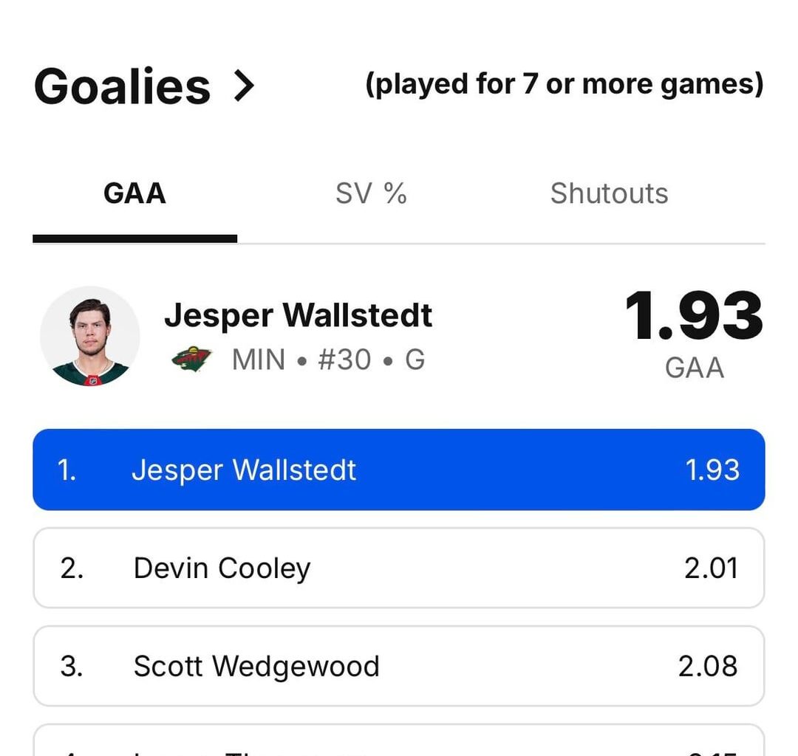Image resolution: width=798 pixels, height=756 pixels.
Task: Select the Scott Wedgewood row
Action: click(399, 666)
